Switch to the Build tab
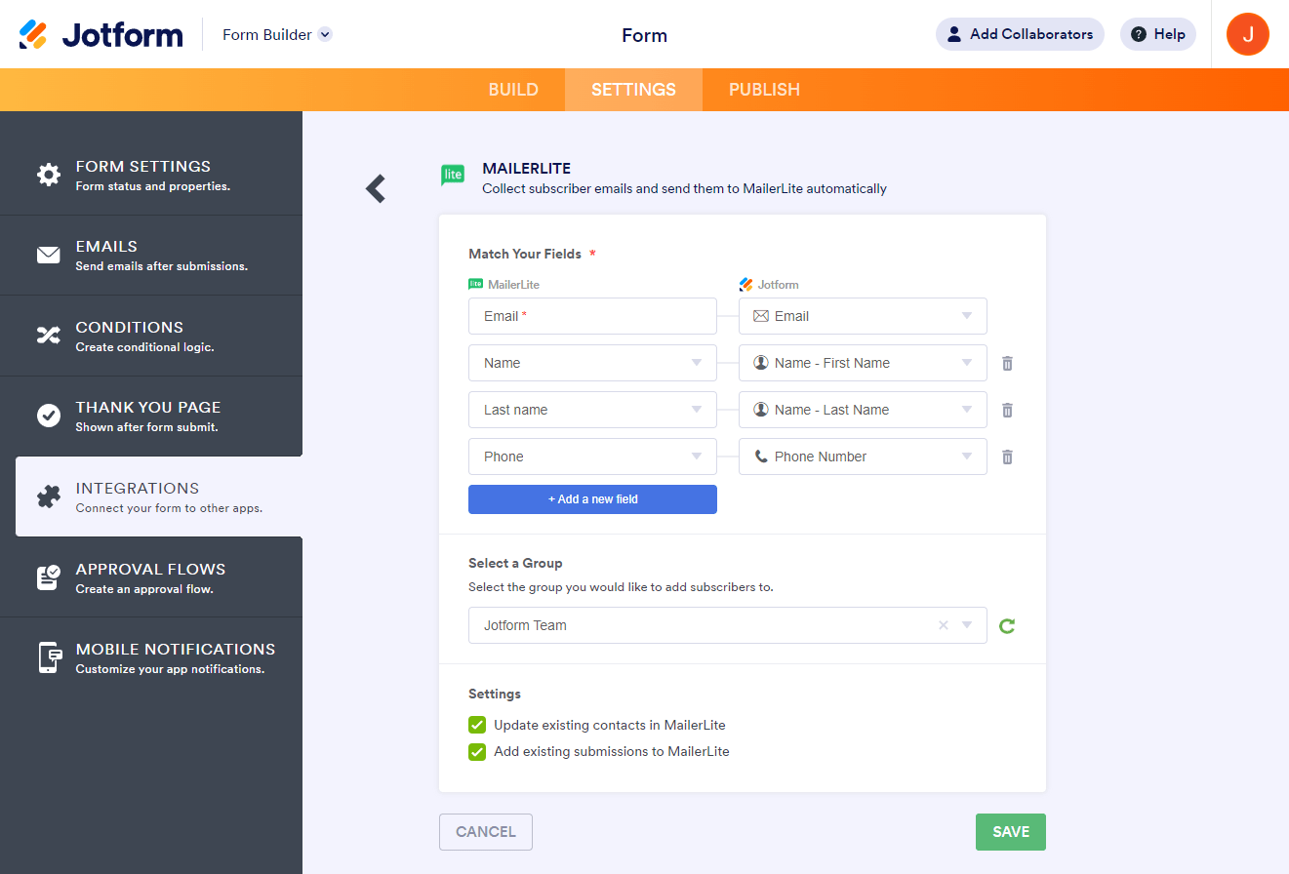 pyautogui.click(x=513, y=90)
